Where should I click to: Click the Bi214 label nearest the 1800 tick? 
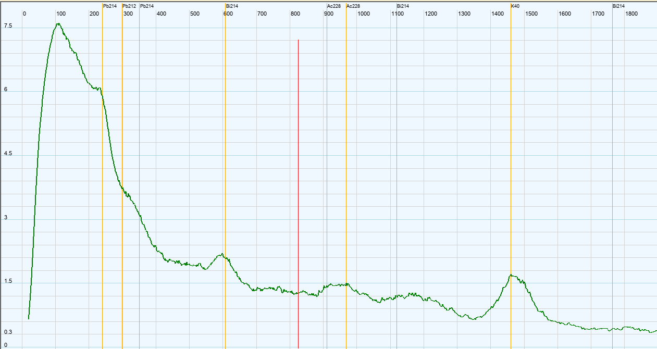618,6
